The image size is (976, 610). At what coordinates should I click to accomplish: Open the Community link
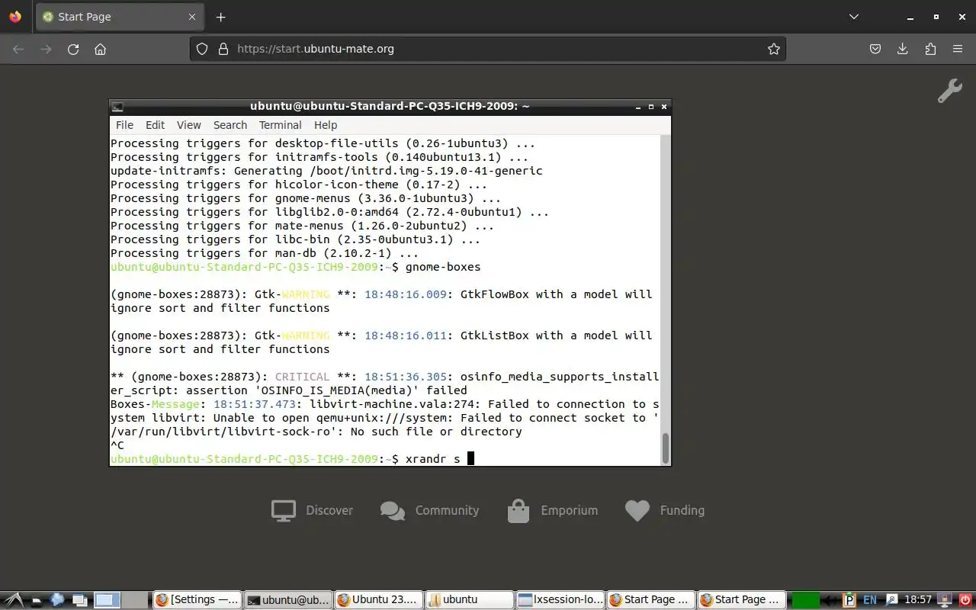pyautogui.click(x=429, y=510)
